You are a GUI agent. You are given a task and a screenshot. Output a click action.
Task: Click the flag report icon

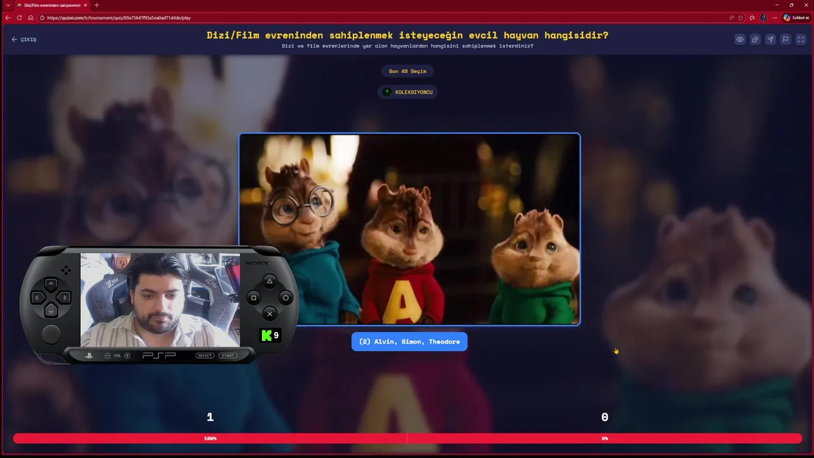click(785, 39)
